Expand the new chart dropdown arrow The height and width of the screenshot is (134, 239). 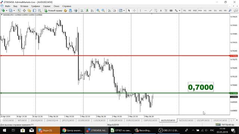click(7, 11)
